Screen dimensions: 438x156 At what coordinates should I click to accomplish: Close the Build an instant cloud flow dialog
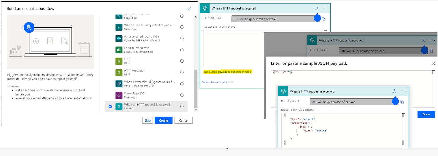point(189,9)
